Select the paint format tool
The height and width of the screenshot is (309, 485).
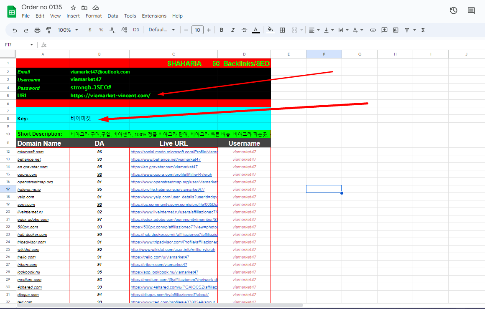tap(49, 30)
